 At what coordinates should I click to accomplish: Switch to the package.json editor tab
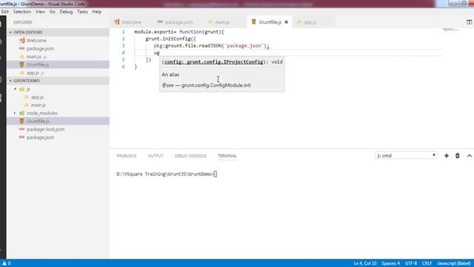(176, 22)
